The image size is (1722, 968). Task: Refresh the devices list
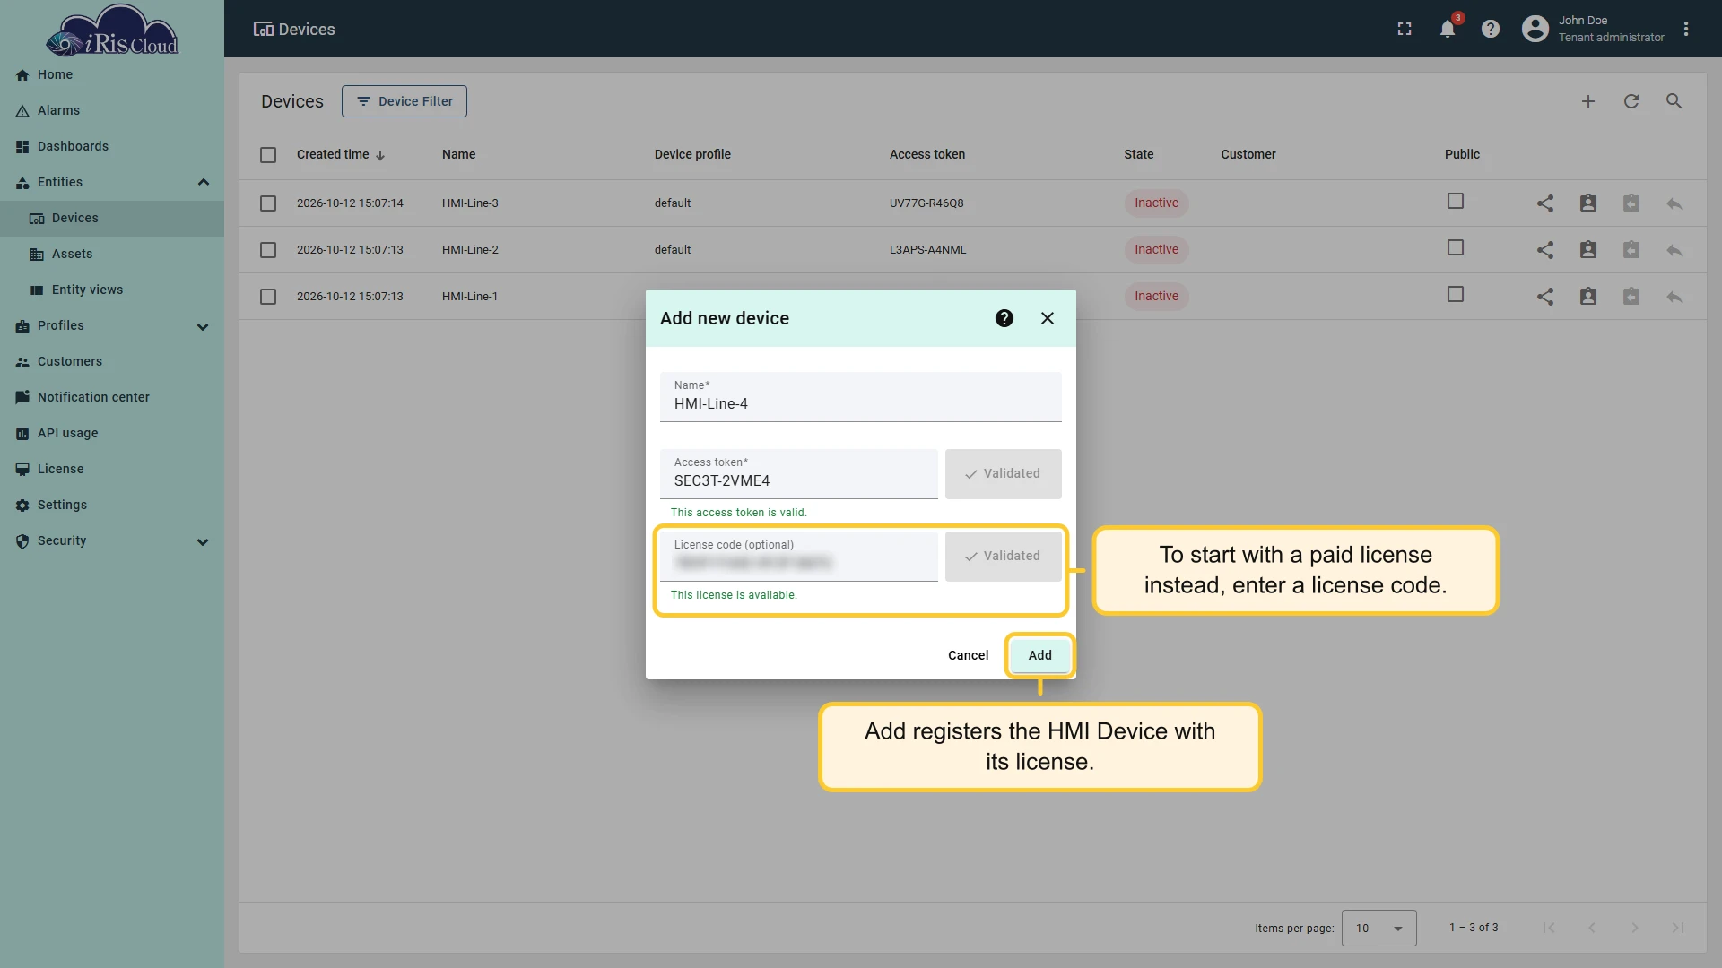(1631, 101)
